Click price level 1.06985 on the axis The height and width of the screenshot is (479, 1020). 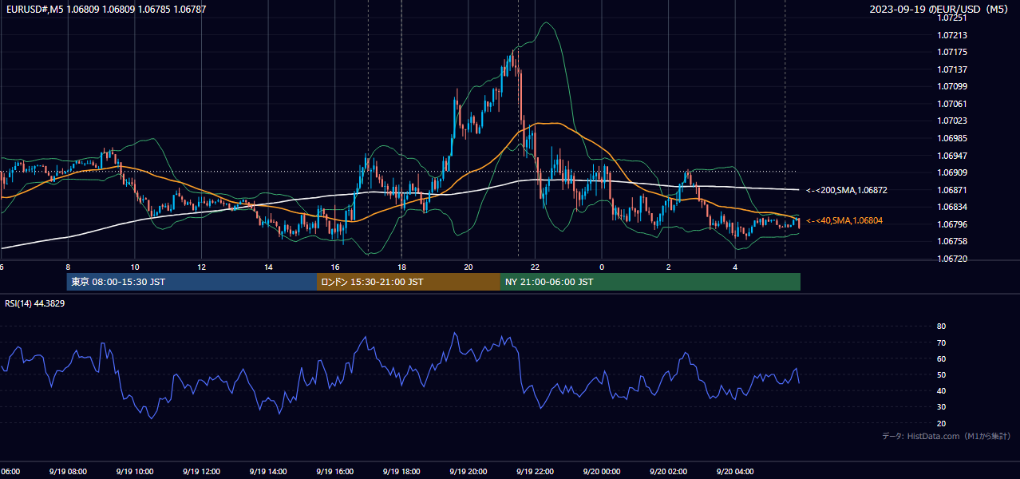(951, 138)
